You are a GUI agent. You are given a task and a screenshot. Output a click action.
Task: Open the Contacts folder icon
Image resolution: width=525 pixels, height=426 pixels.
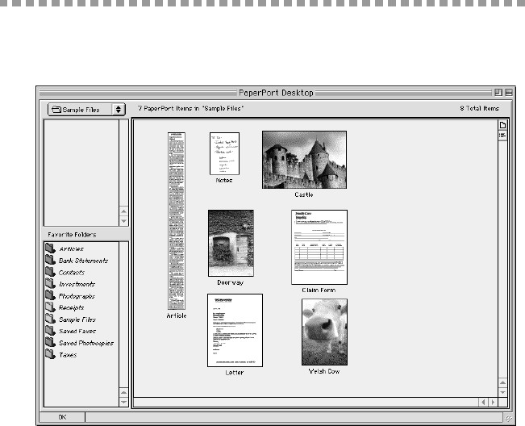pos(51,272)
